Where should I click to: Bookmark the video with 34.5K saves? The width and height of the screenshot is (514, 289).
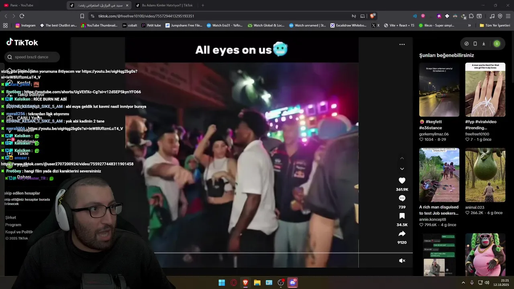(x=402, y=216)
